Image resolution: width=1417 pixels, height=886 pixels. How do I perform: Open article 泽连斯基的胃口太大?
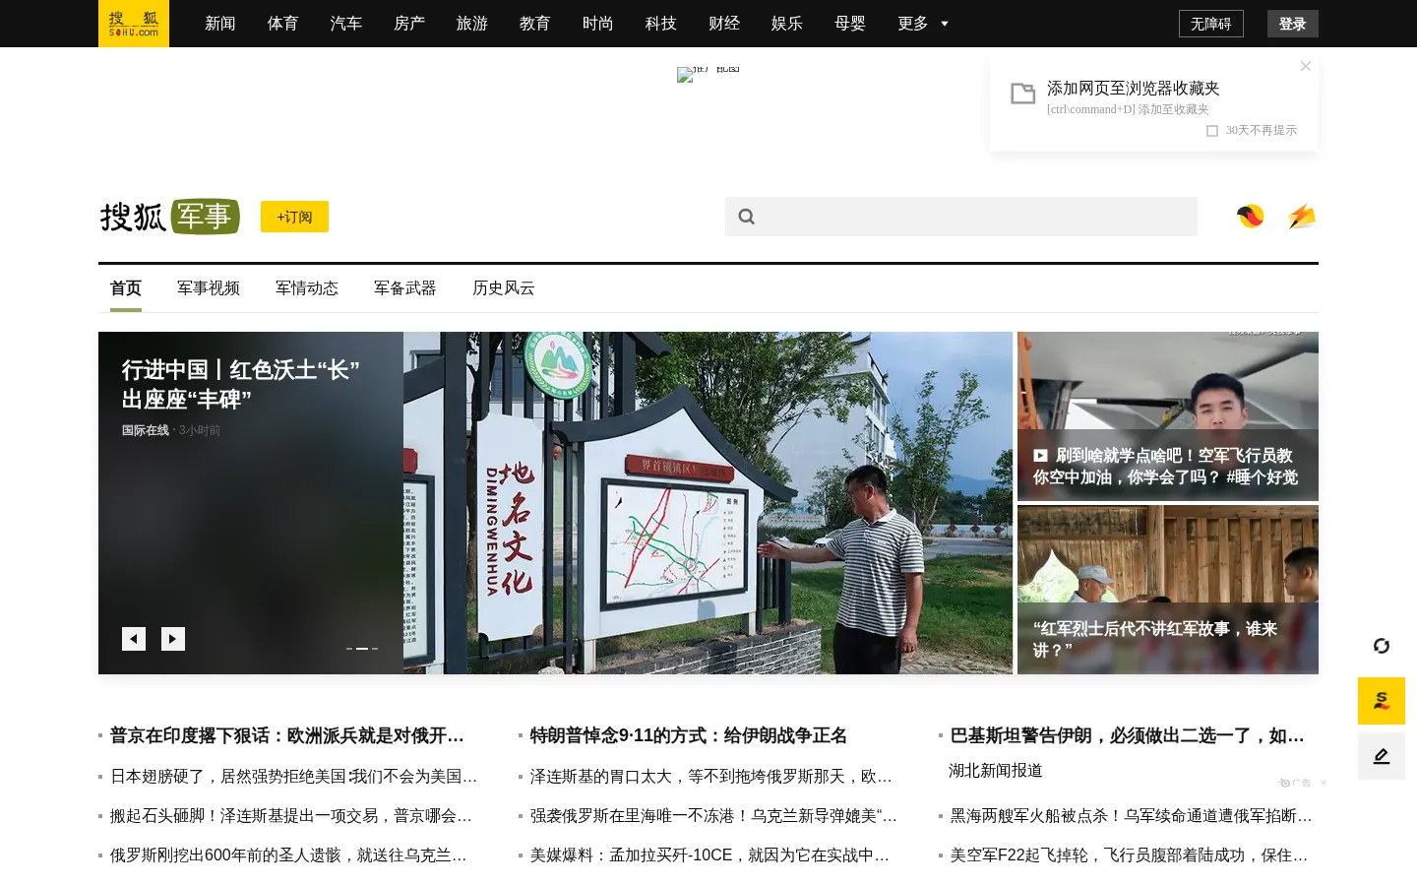pyautogui.click(x=711, y=777)
